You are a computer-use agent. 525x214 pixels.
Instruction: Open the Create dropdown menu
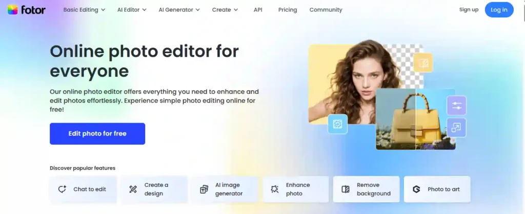pos(225,10)
